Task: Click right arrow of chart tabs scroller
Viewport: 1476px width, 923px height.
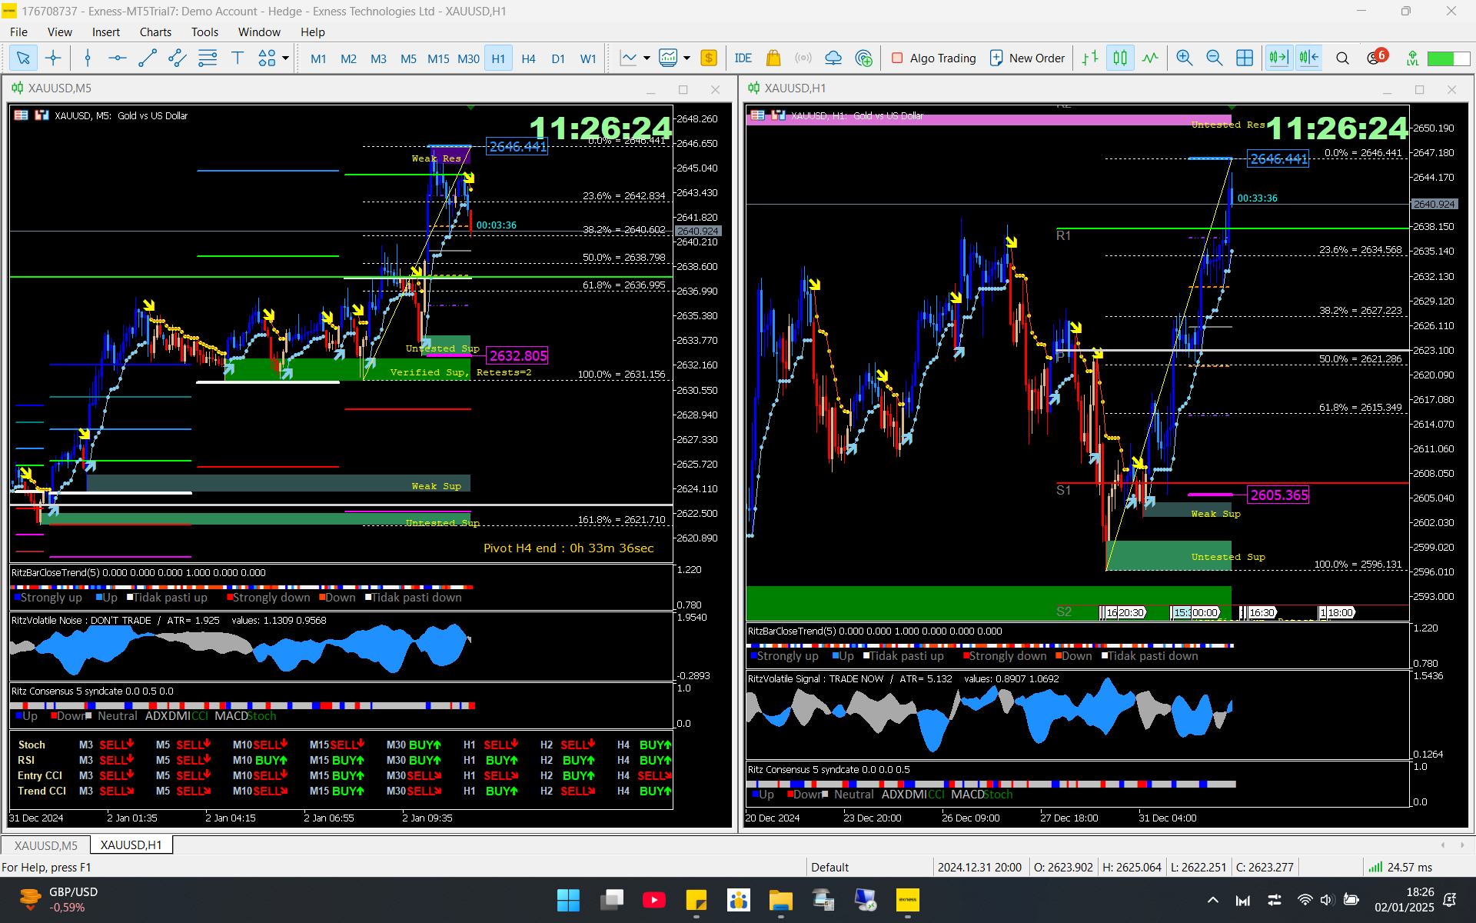Action: click(x=1462, y=845)
